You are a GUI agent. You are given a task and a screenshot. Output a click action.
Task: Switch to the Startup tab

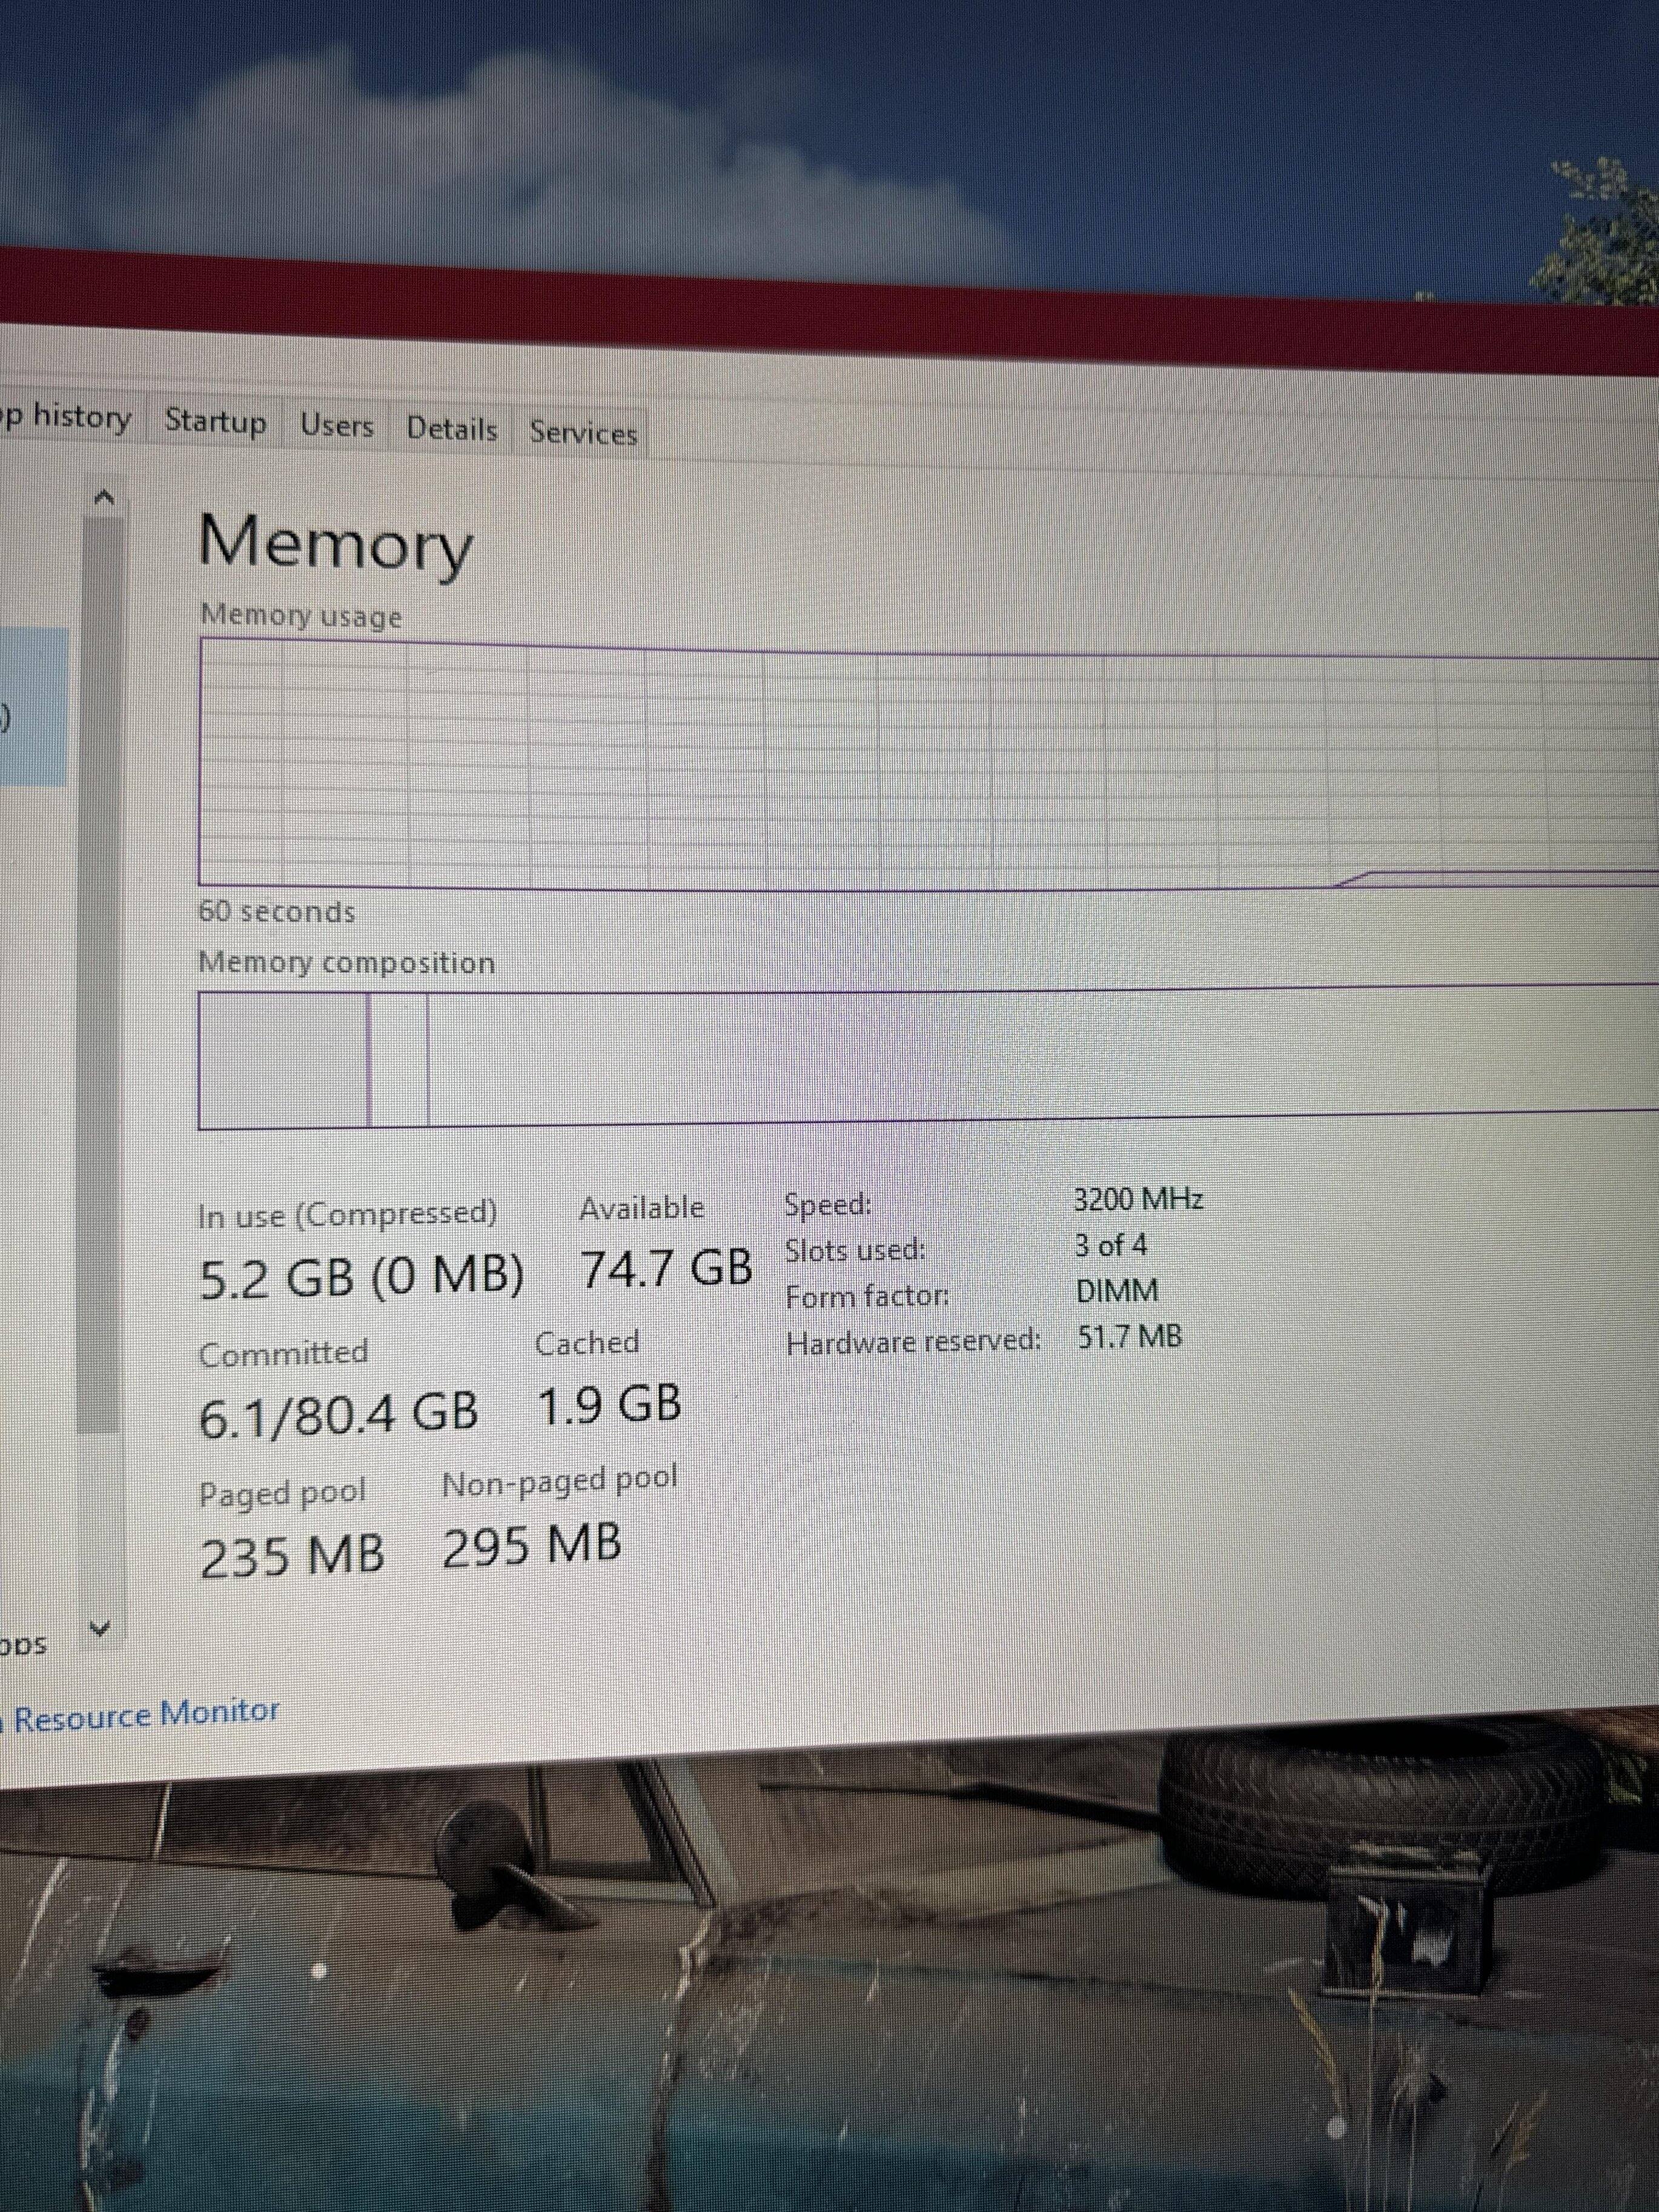click(215, 421)
